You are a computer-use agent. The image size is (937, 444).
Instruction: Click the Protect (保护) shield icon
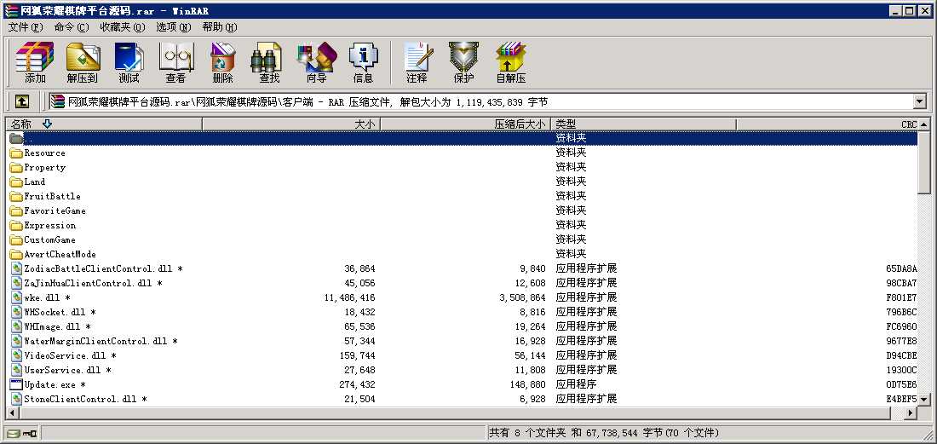(x=463, y=63)
